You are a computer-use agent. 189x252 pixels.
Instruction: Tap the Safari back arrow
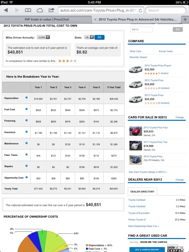[6, 10]
